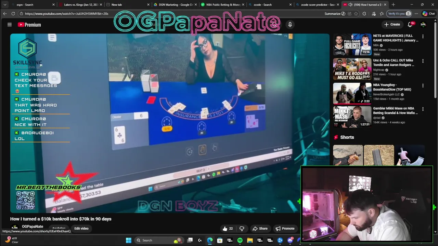
Task: Dislike the video with thumbs down
Action: [242, 229]
